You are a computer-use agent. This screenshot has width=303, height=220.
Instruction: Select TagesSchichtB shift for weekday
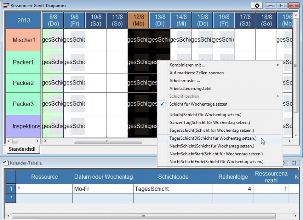212,138
